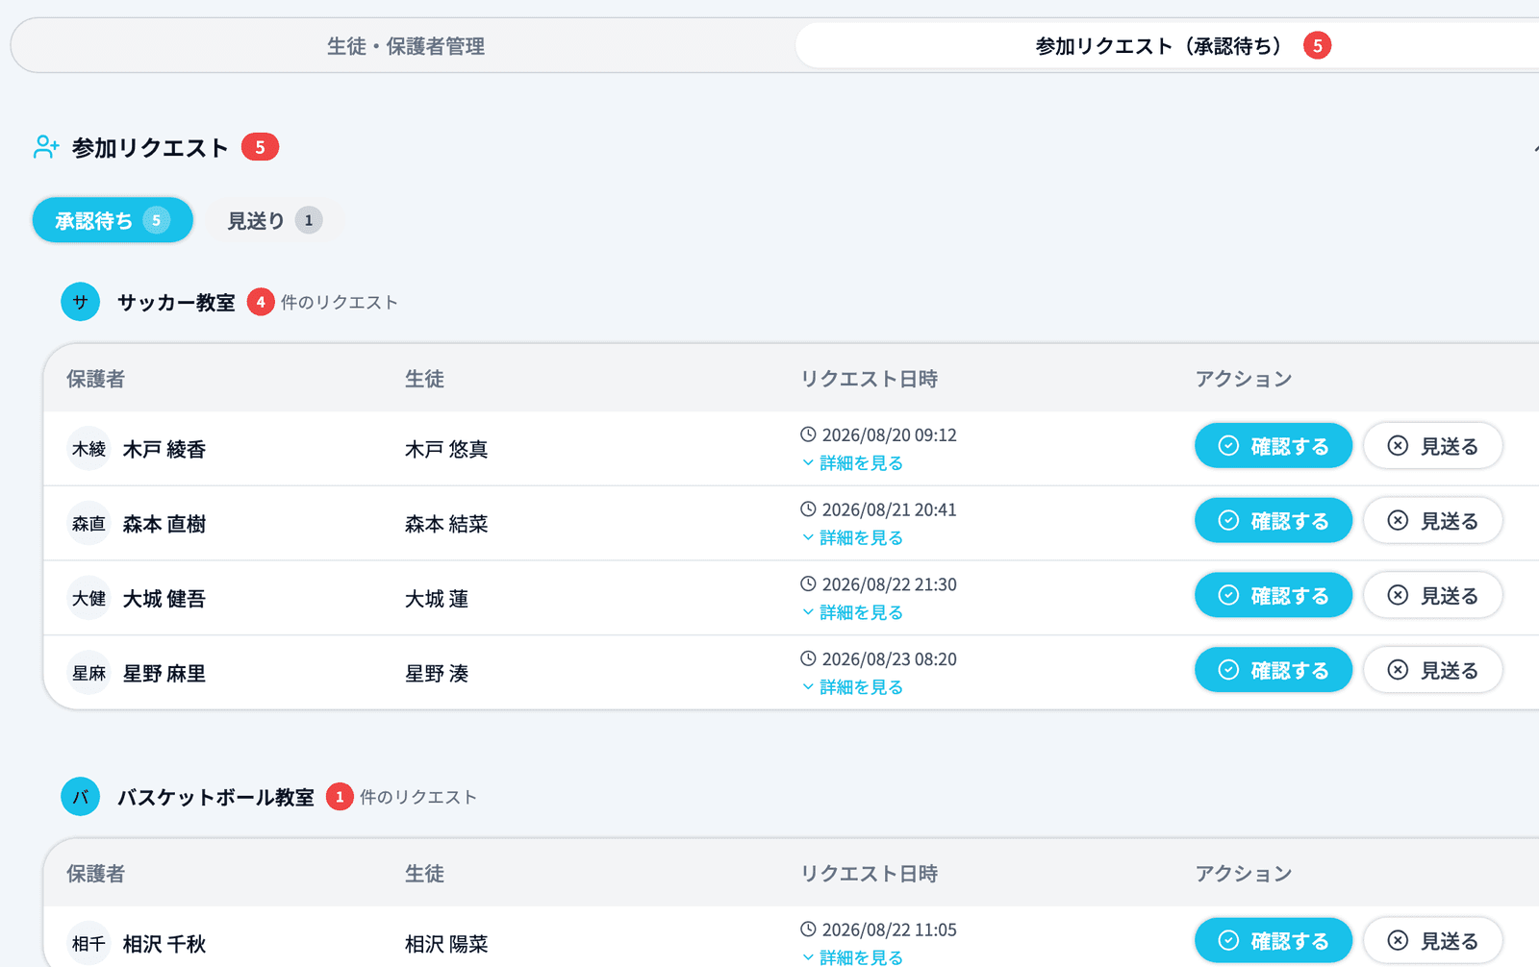Click student name 星野 湊
This screenshot has height=967, width=1539.
point(437,674)
